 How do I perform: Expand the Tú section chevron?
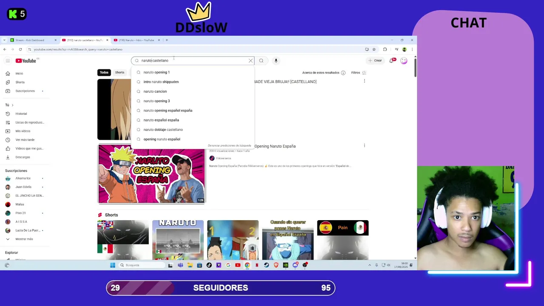click(12, 105)
